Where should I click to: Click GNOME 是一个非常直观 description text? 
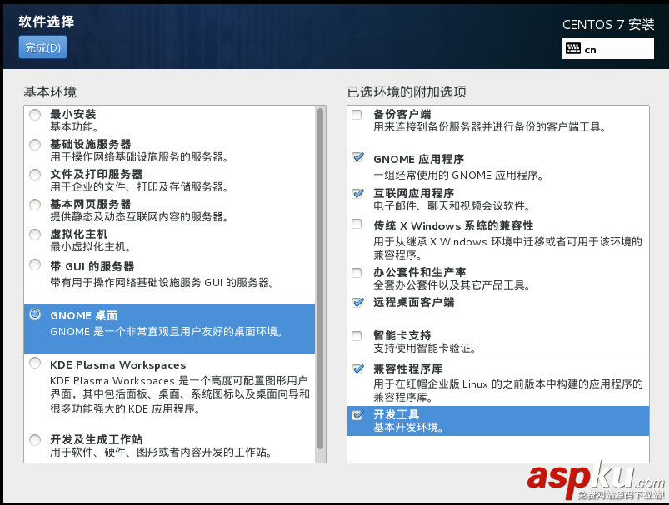[167, 332]
